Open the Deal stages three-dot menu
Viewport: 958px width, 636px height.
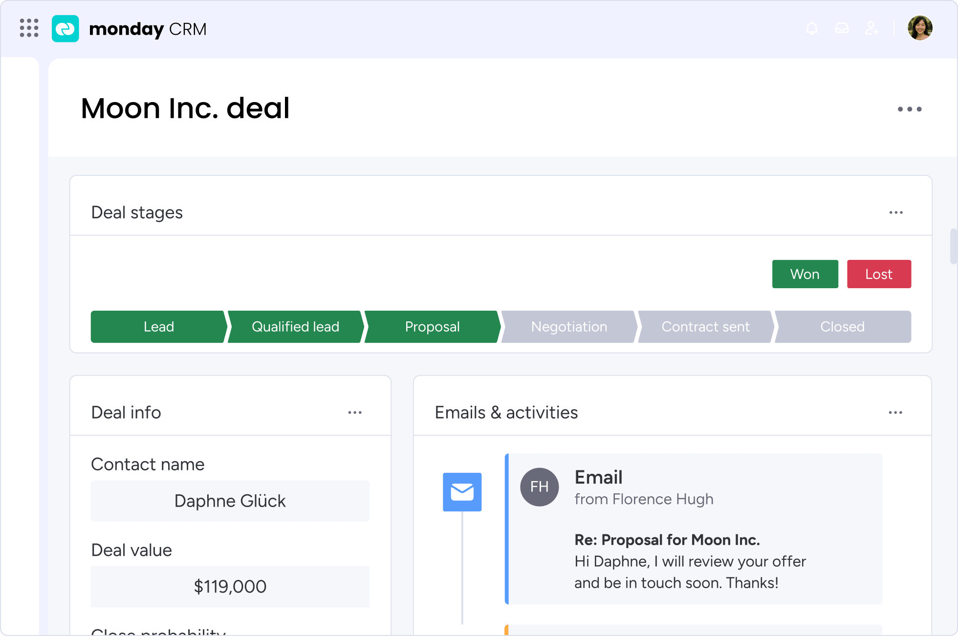coord(895,212)
